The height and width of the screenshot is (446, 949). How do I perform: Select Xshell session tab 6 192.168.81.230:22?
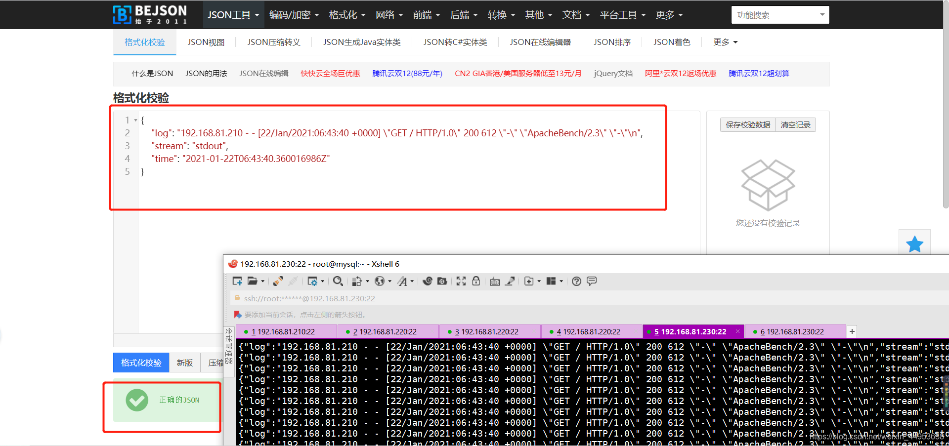(x=796, y=331)
